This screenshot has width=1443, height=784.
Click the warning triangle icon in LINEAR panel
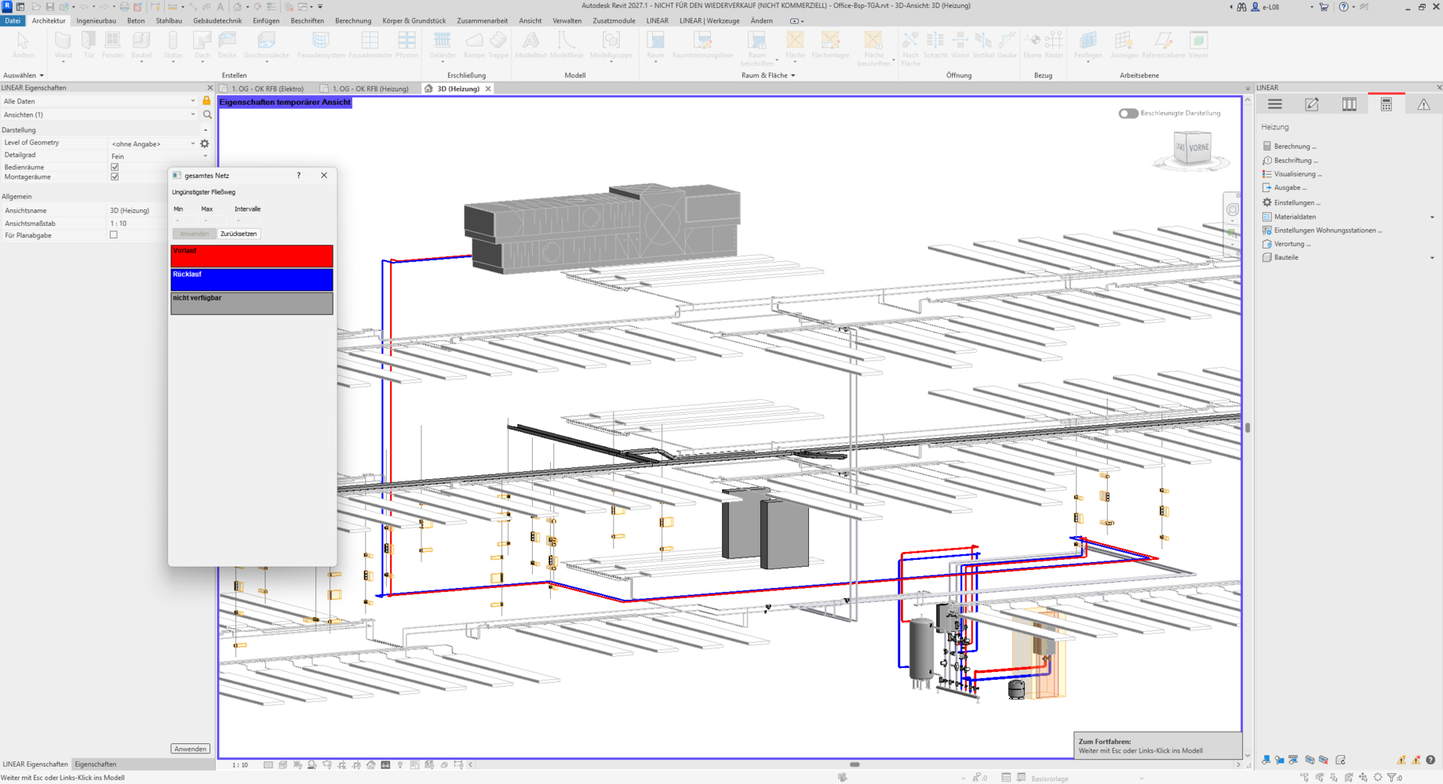click(x=1423, y=104)
